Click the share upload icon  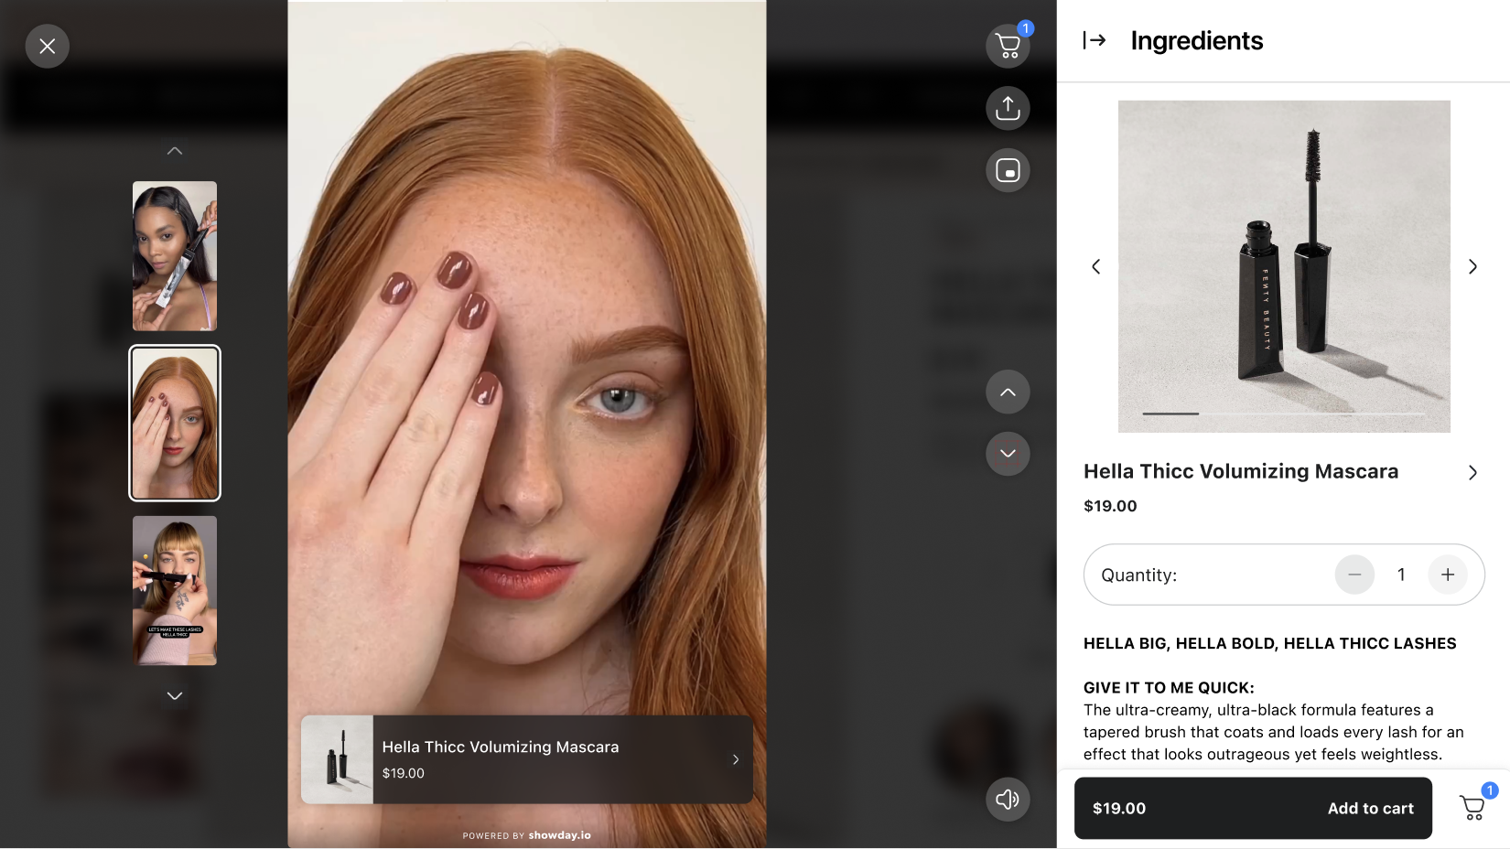tap(1008, 108)
